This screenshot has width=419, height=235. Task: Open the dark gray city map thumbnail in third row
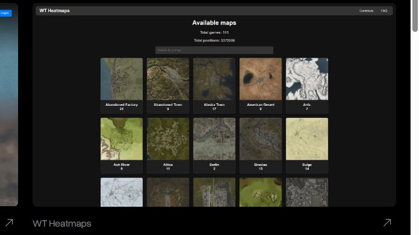pyautogui.click(x=307, y=192)
